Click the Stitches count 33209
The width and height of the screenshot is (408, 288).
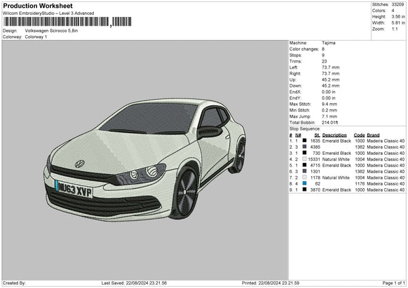[x=398, y=5]
